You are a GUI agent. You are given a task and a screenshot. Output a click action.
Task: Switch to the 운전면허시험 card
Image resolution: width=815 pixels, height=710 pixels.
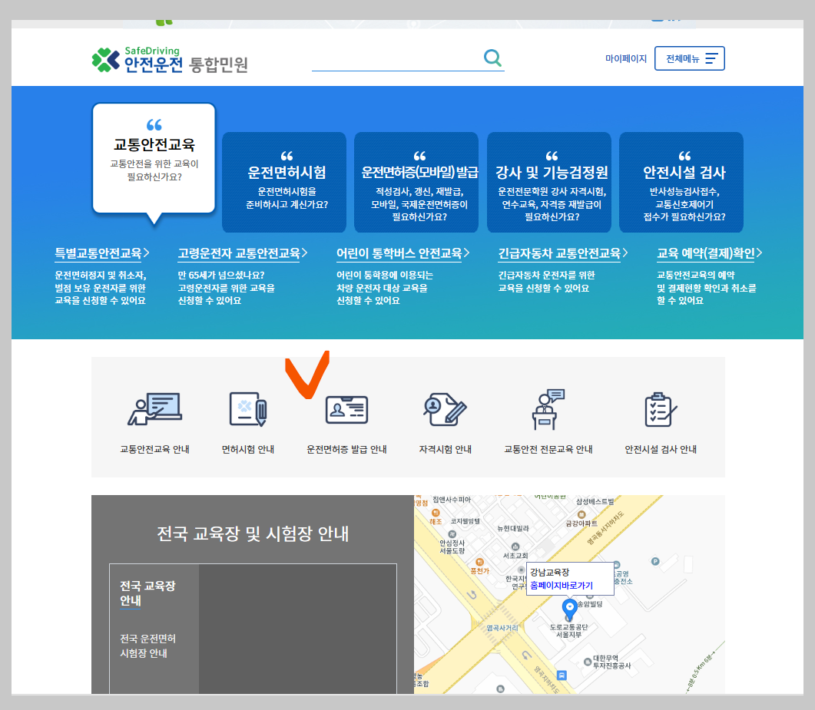click(x=284, y=182)
